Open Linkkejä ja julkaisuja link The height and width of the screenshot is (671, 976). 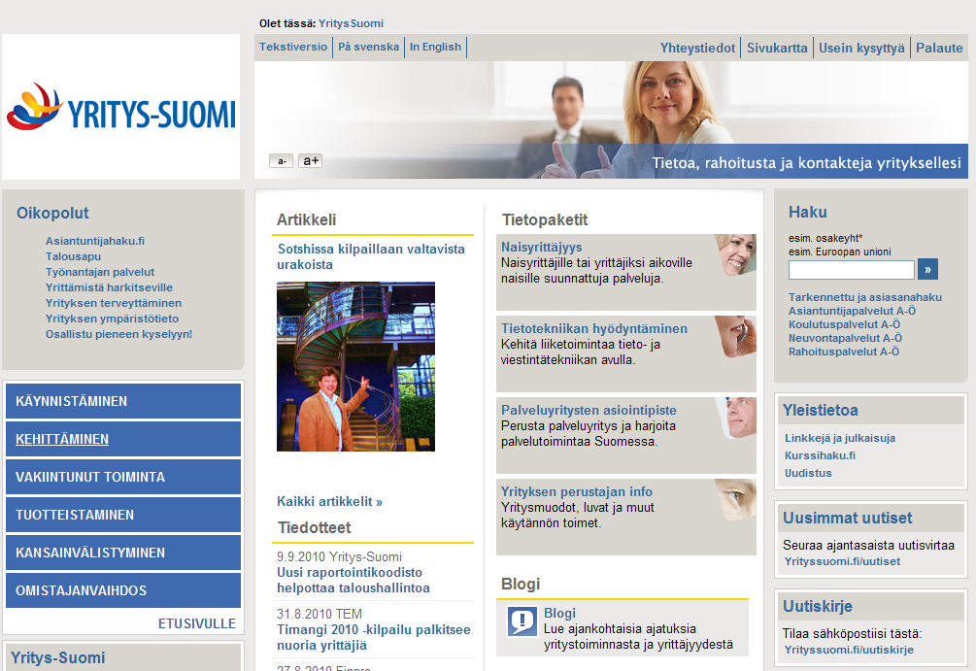point(840,438)
